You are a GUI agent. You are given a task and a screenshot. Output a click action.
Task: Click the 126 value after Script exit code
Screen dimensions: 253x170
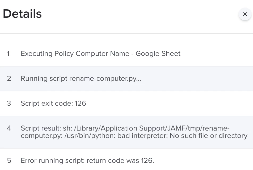tap(80, 103)
